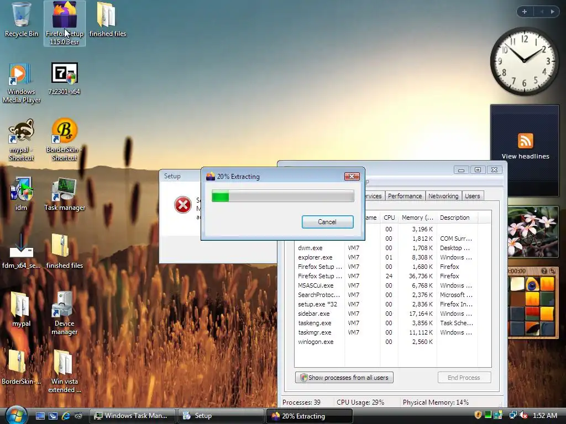Click the End Process button
Screen dimensions: 566x424
(x=464, y=378)
